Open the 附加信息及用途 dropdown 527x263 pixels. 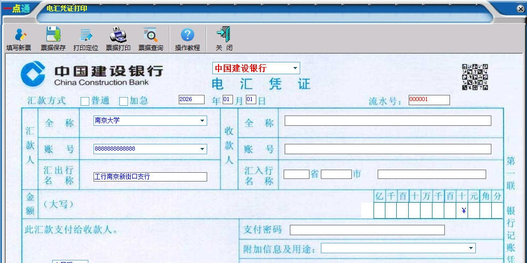[471, 248]
